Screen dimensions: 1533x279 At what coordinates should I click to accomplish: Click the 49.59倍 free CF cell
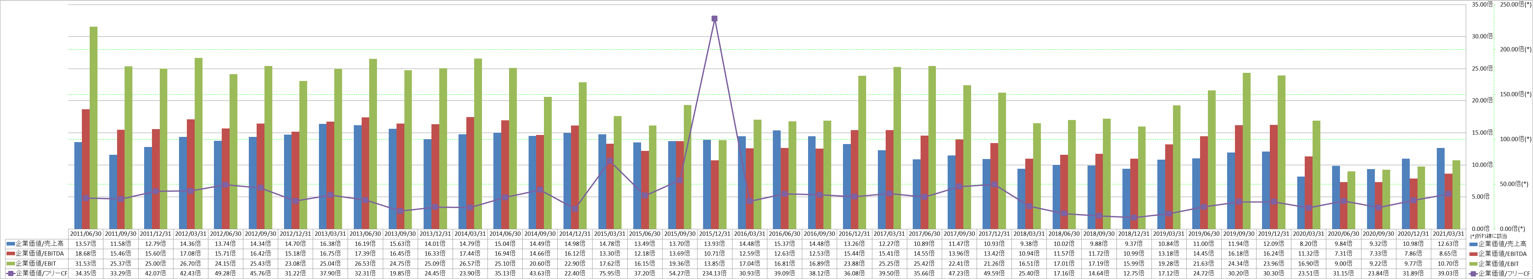point(994,274)
